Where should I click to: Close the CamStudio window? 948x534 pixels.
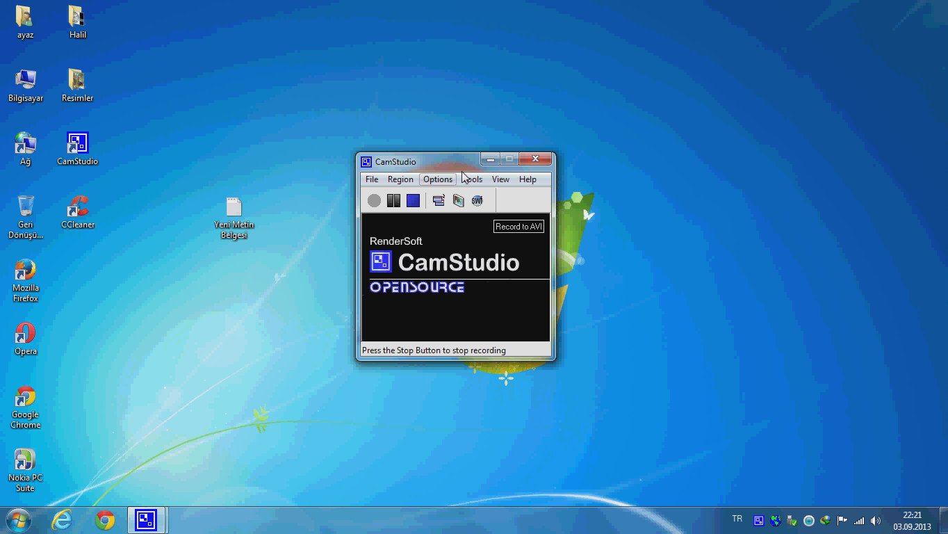(535, 159)
